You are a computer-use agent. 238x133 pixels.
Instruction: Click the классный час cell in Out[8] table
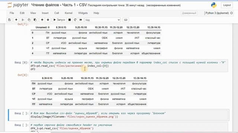[x=139, y=89]
